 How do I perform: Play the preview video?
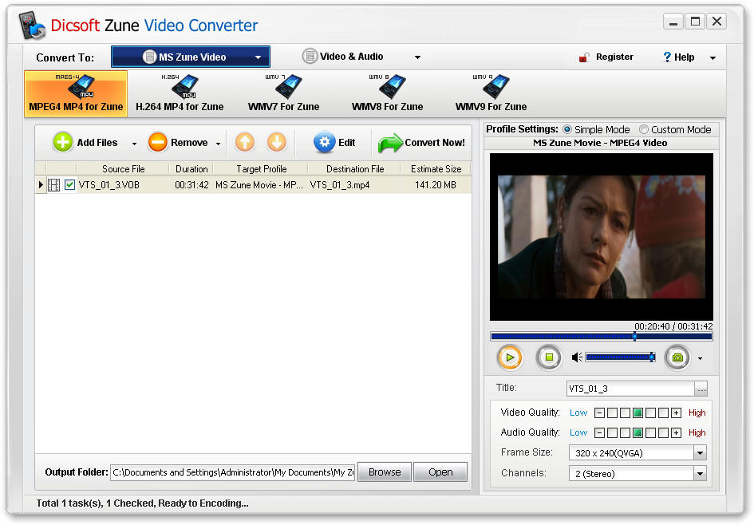pos(510,357)
